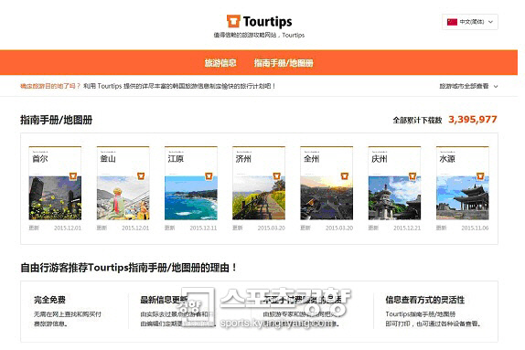Click the badge icon on 济州 cover
The height and width of the screenshot is (350, 525).
click(277, 176)
